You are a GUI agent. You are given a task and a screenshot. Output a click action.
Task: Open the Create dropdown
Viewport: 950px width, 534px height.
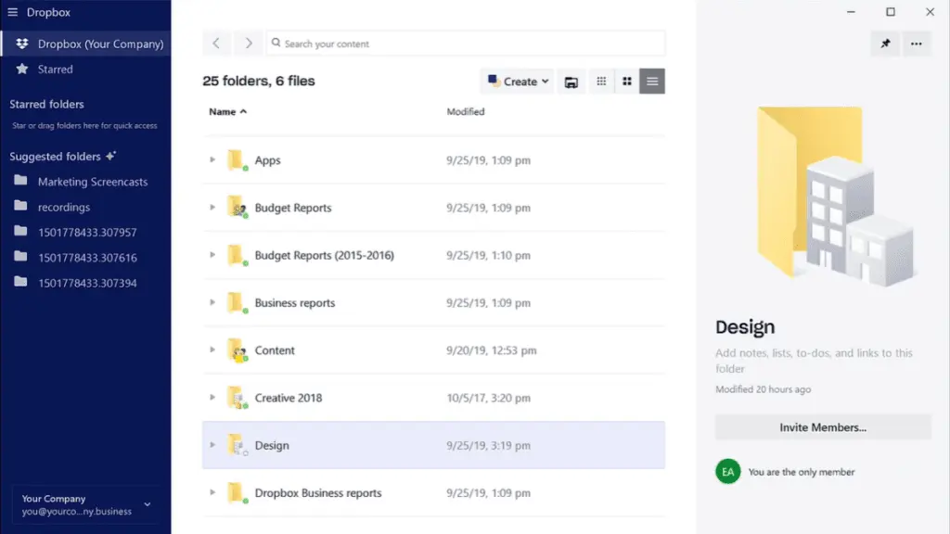click(518, 82)
